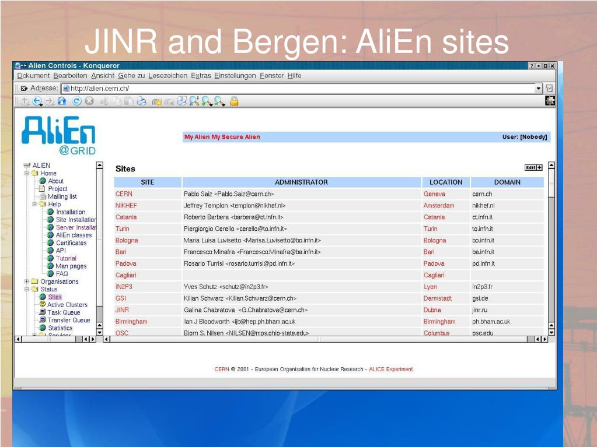Collapse the Home tree folder

coord(27,173)
